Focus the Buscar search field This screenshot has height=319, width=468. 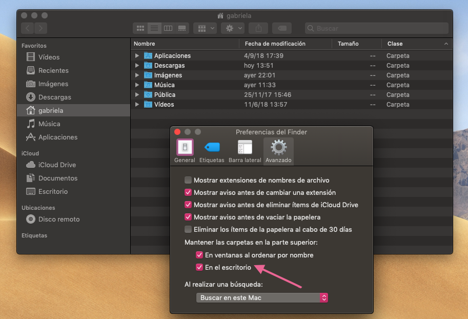[377, 28]
